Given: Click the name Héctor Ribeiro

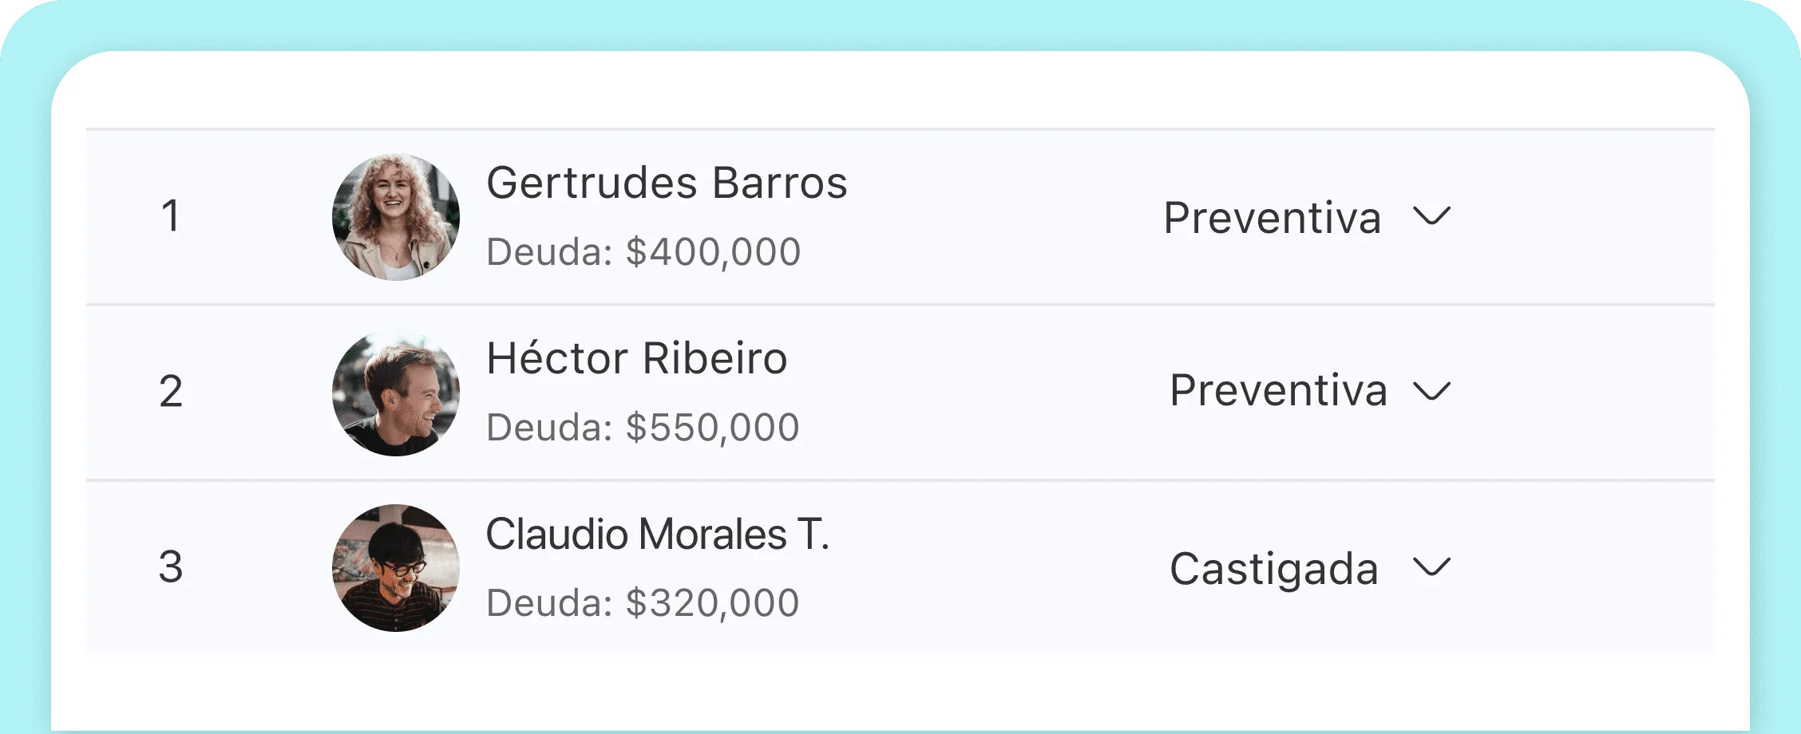Looking at the screenshot, I should click(636, 358).
